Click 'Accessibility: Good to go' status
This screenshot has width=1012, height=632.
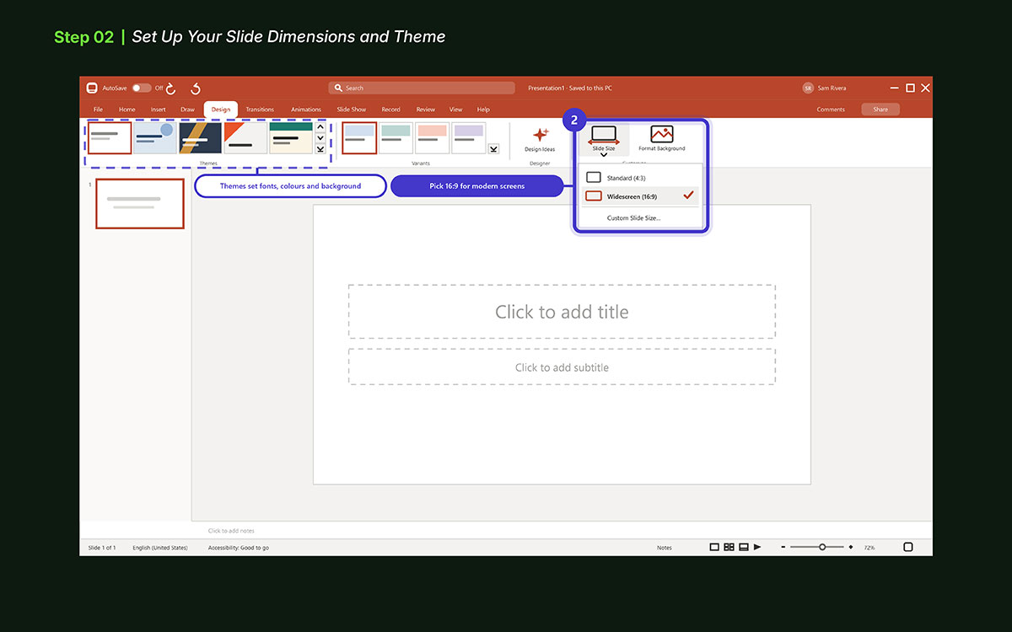click(x=239, y=548)
